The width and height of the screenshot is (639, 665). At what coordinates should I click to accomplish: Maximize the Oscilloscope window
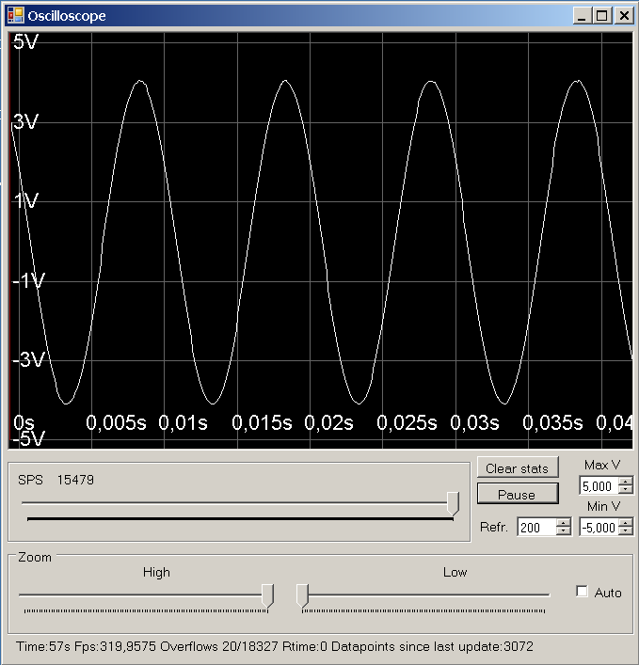tap(601, 16)
